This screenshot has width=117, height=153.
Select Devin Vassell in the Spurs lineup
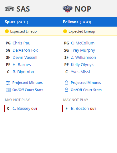point(25,58)
